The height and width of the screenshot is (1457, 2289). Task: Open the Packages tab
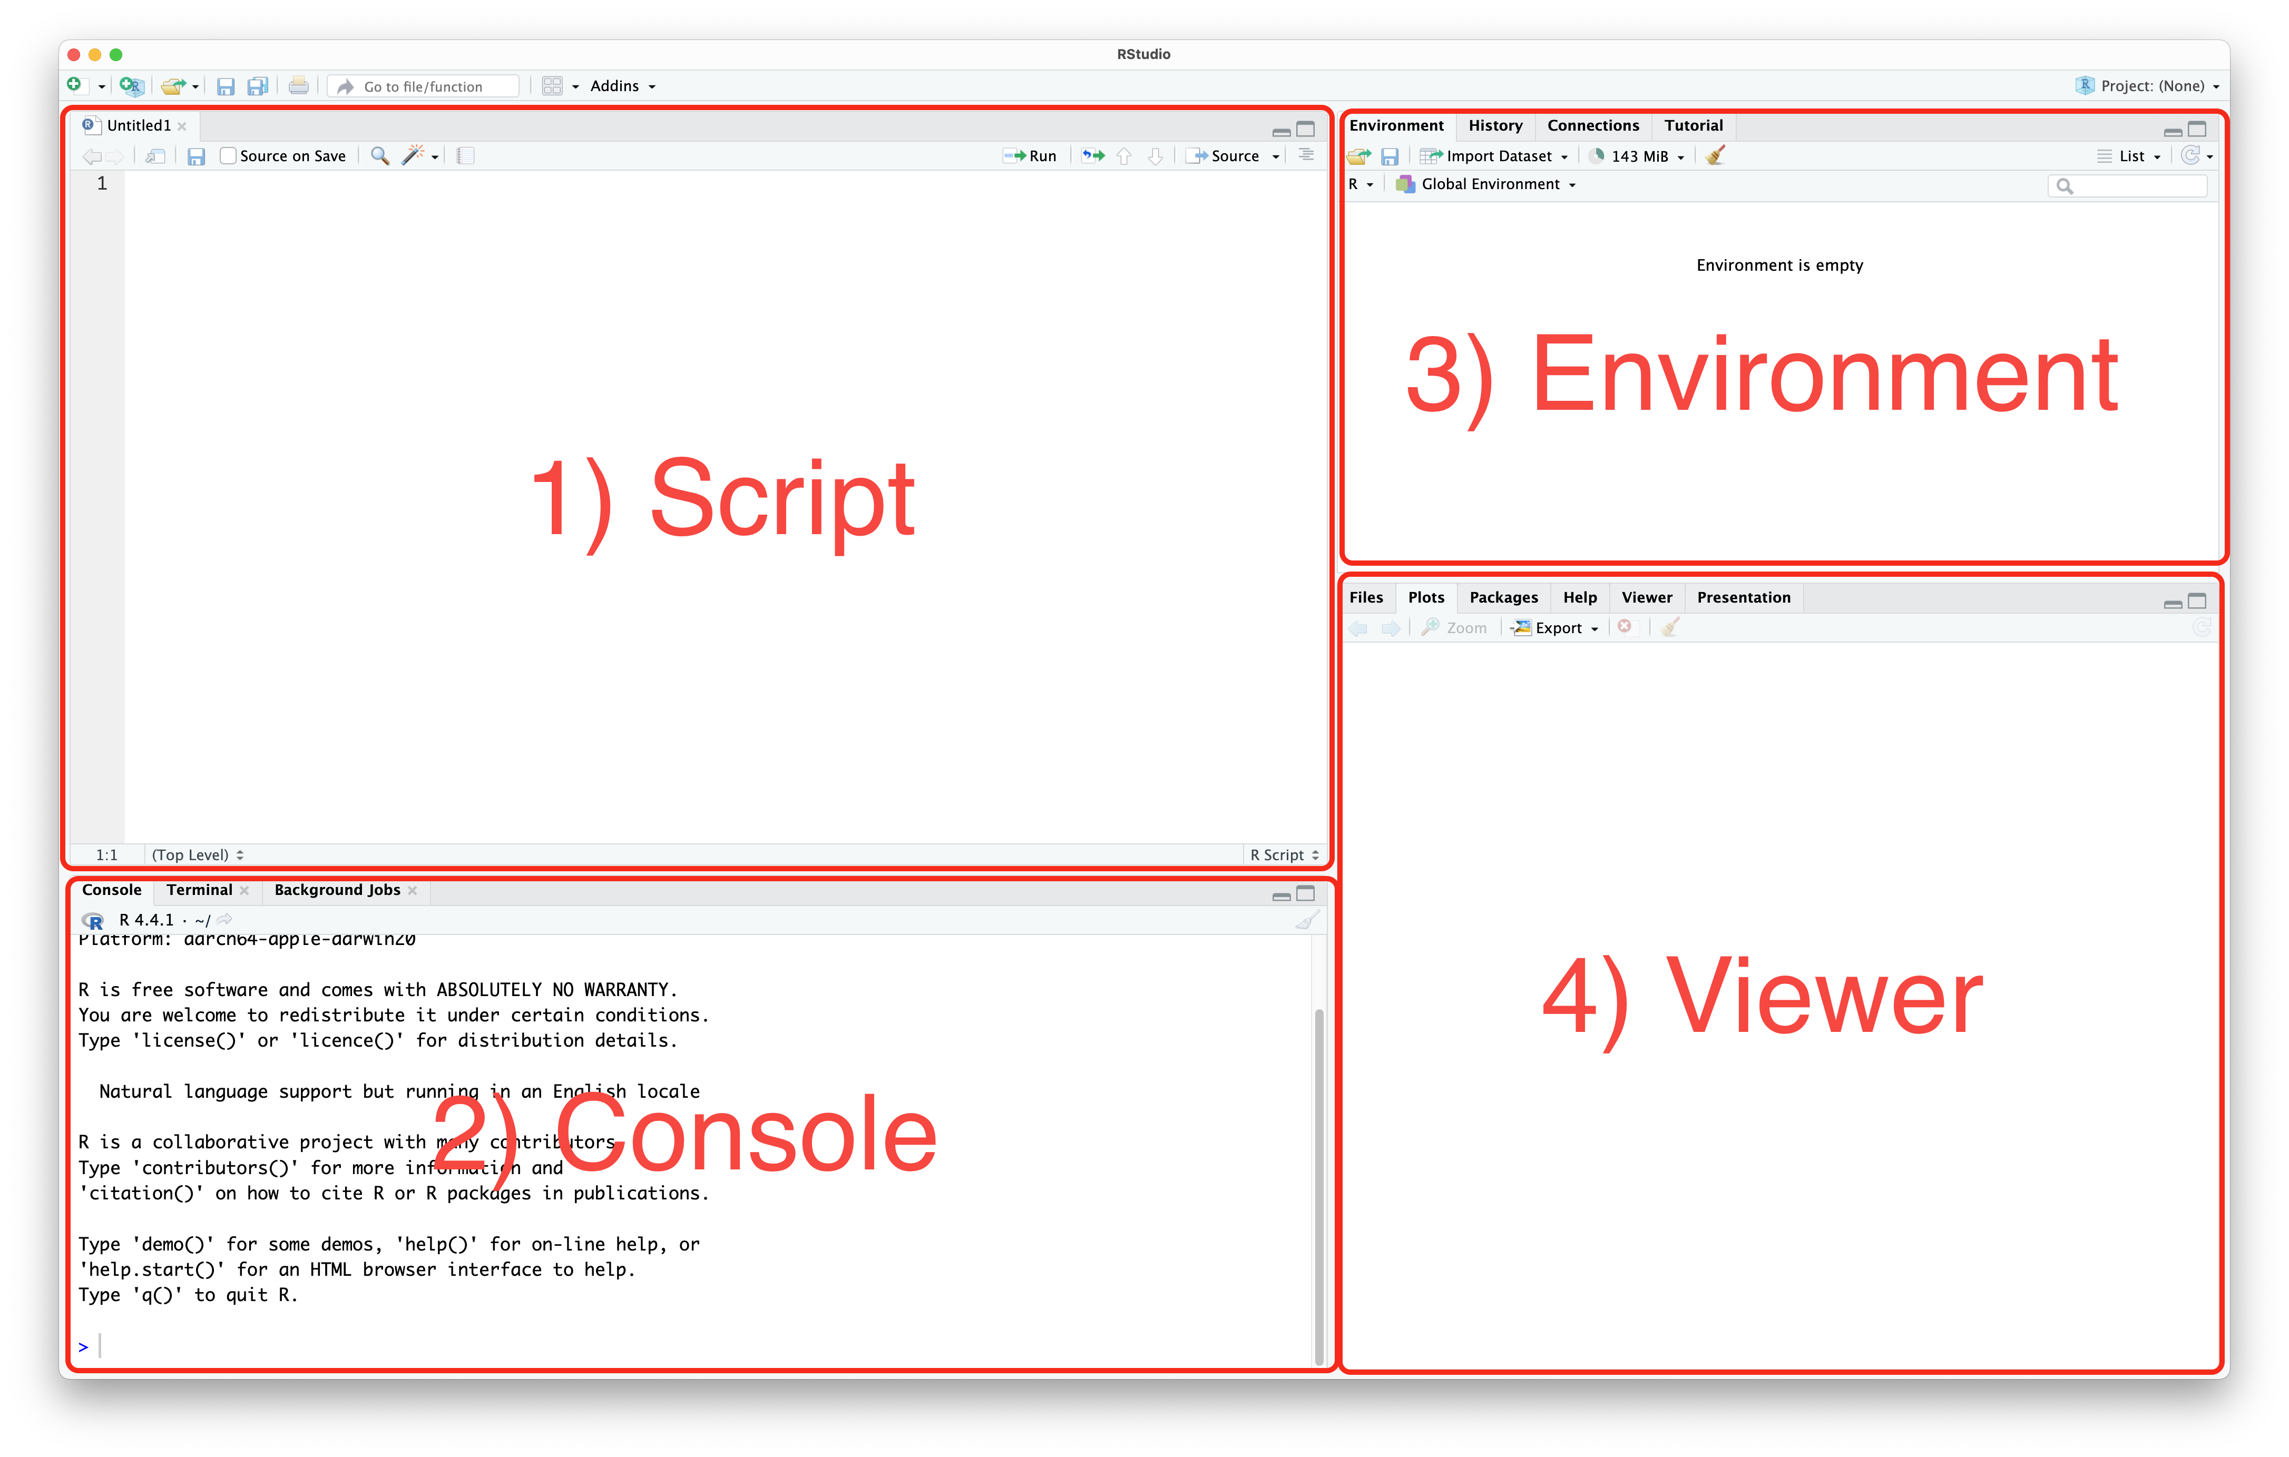coord(1503,597)
